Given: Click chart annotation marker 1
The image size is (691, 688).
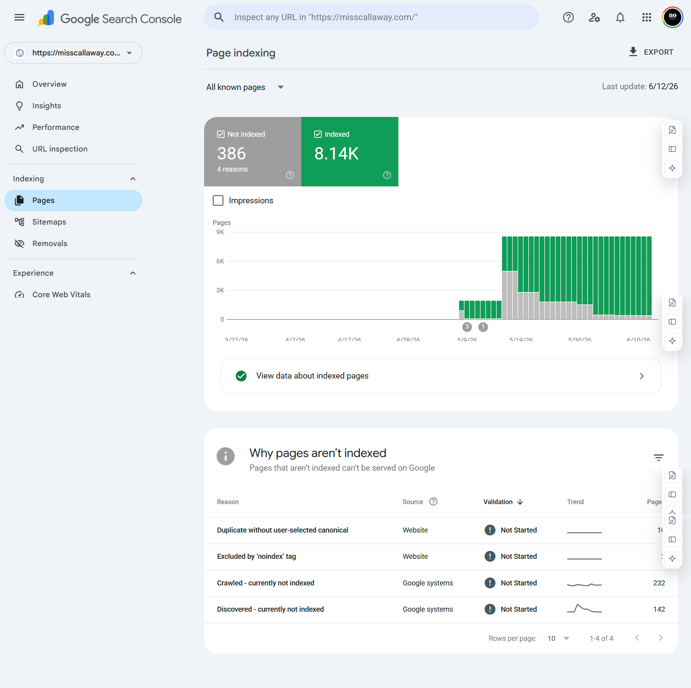Looking at the screenshot, I should 483,327.
